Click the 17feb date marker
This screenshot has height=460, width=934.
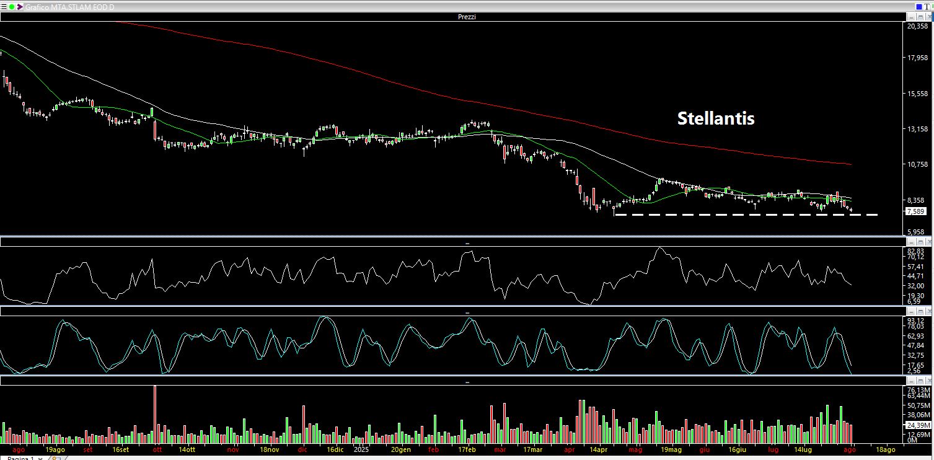pos(467,449)
